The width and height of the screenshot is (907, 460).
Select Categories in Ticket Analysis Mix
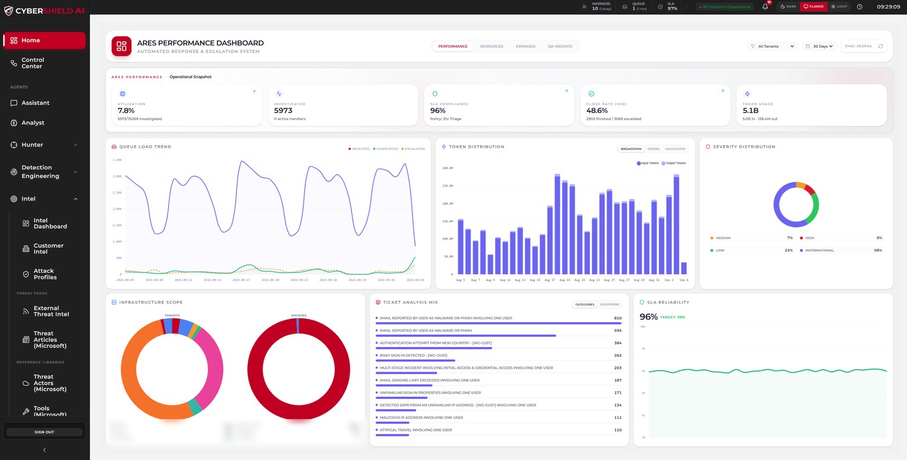tap(585, 305)
